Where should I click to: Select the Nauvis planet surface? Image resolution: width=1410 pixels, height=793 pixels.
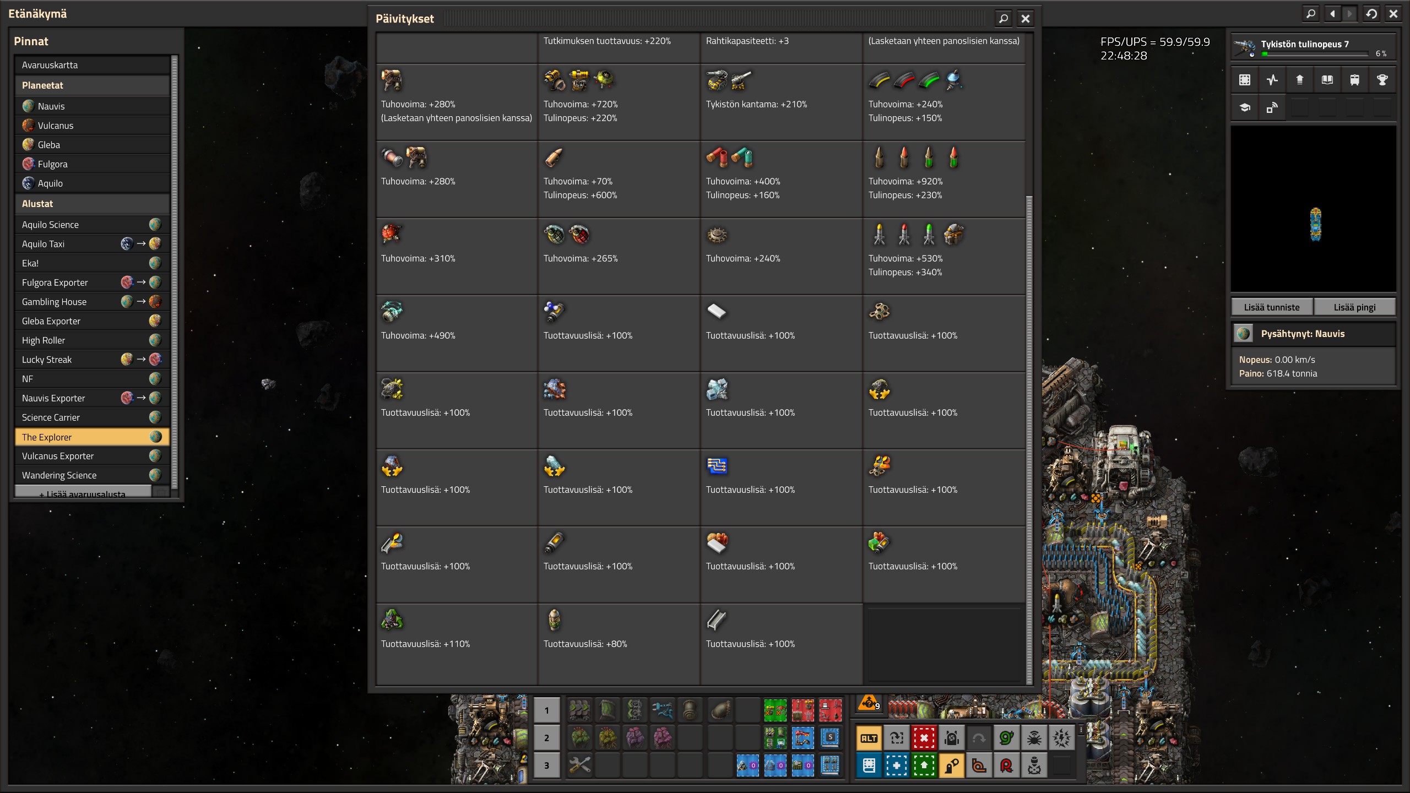(x=93, y=106)
